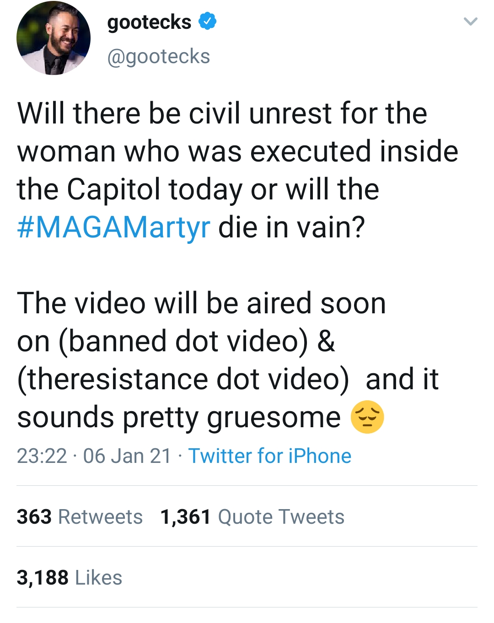Click the "The video will be aired soon" line

[201, 303]
